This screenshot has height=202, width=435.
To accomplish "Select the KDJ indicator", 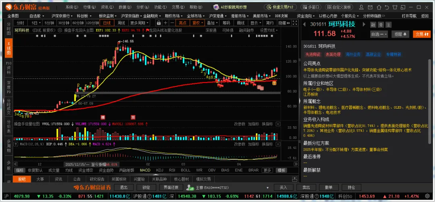I will point(159,170).
